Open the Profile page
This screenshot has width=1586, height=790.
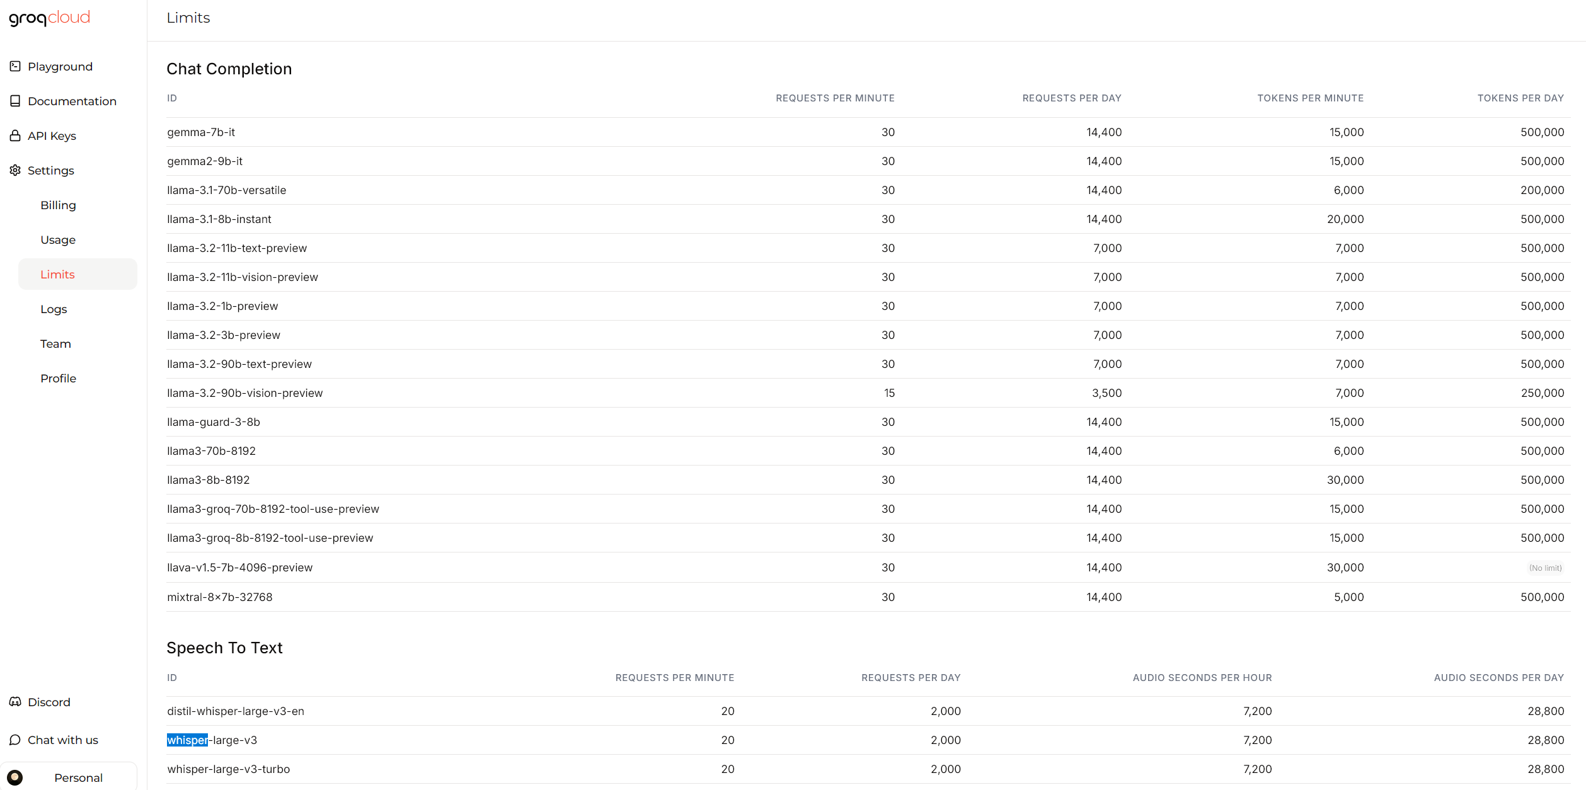(x=58, y=378)
